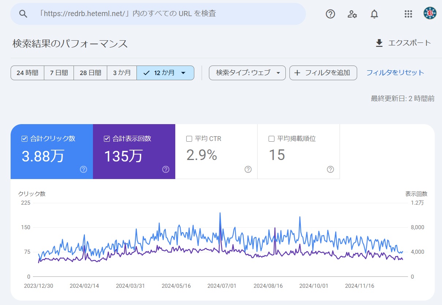Open user settings icon with gear
The image size is (442, 305).
pyautogui.click(x=352, y=14)
